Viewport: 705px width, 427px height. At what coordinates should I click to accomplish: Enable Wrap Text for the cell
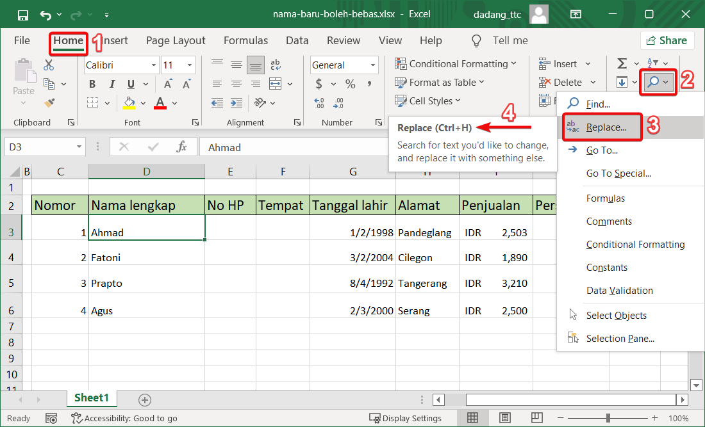coord(276,65)
